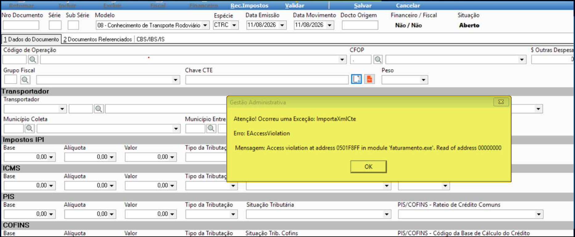Viewport: 575px width, 237px height.
Task: Click the Município Coleta search magnifier
Action: click(x=30, y=128)
